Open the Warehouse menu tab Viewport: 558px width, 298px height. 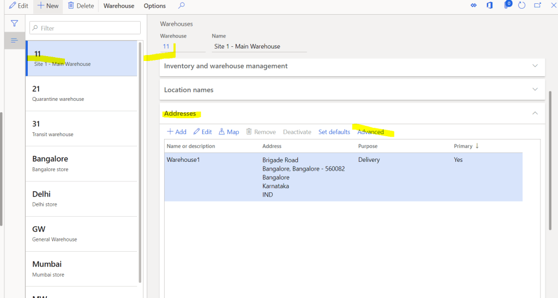click(x=119, y=6)
